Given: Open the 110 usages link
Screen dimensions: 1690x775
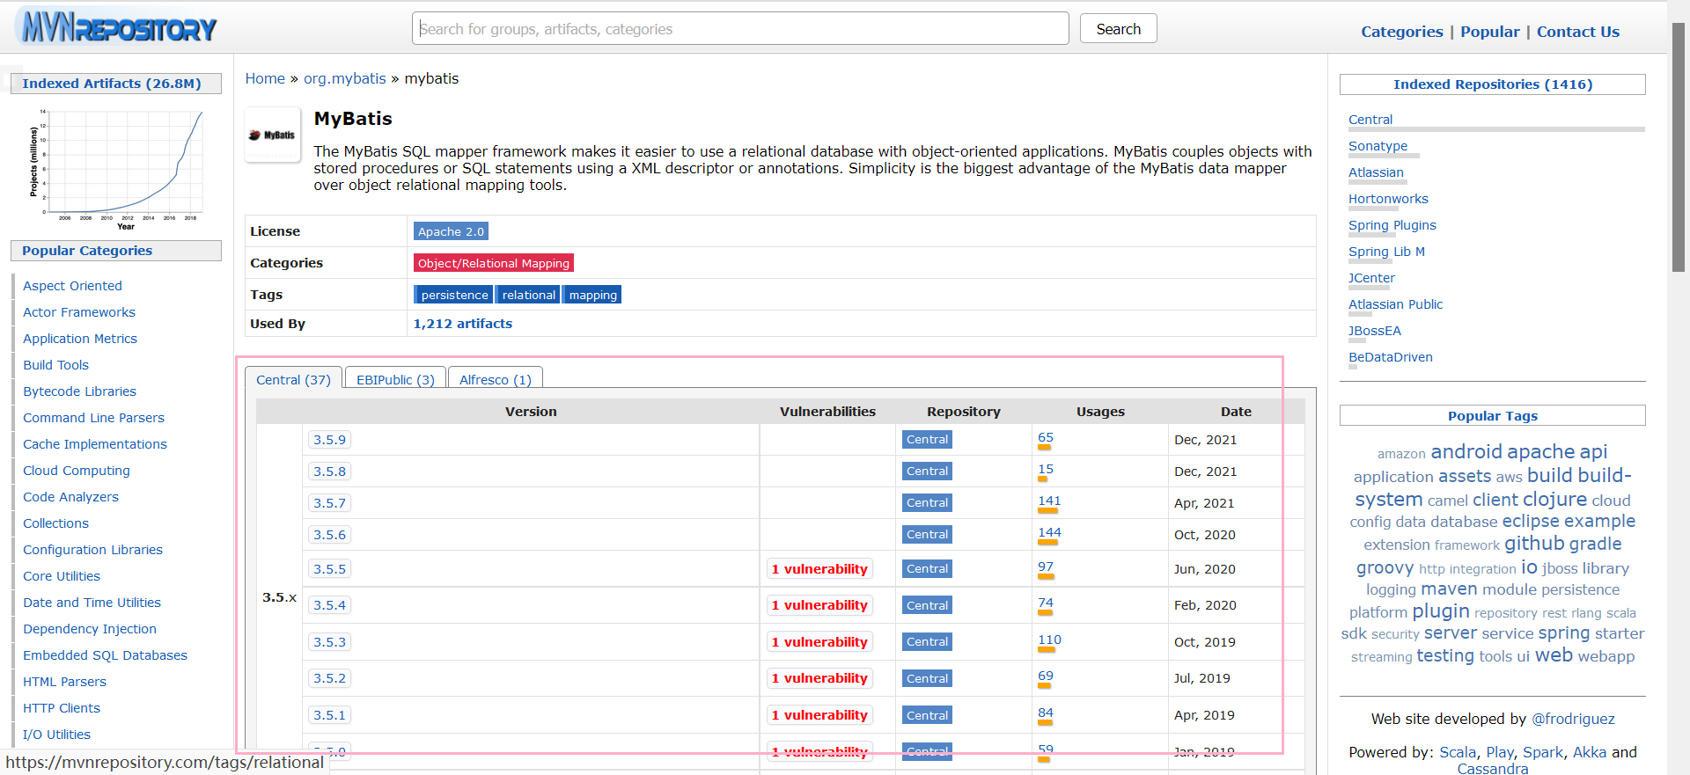Looking at the screenshot, I should (1049, 640).
